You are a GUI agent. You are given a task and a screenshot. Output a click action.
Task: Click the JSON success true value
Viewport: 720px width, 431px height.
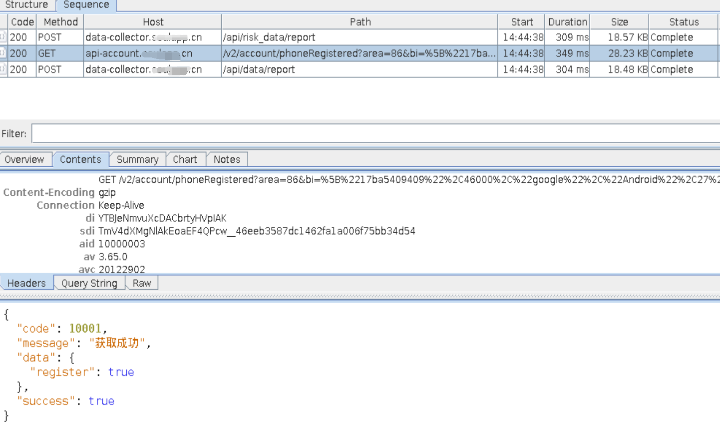pyautogui.click(x=101, y=401)
